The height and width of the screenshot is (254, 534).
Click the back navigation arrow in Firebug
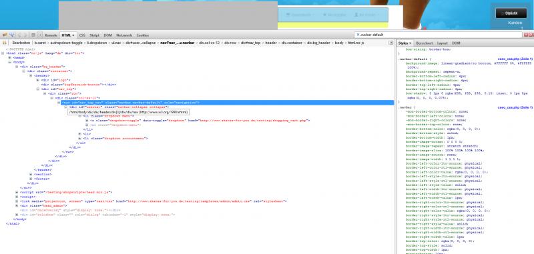coord(19,35)
